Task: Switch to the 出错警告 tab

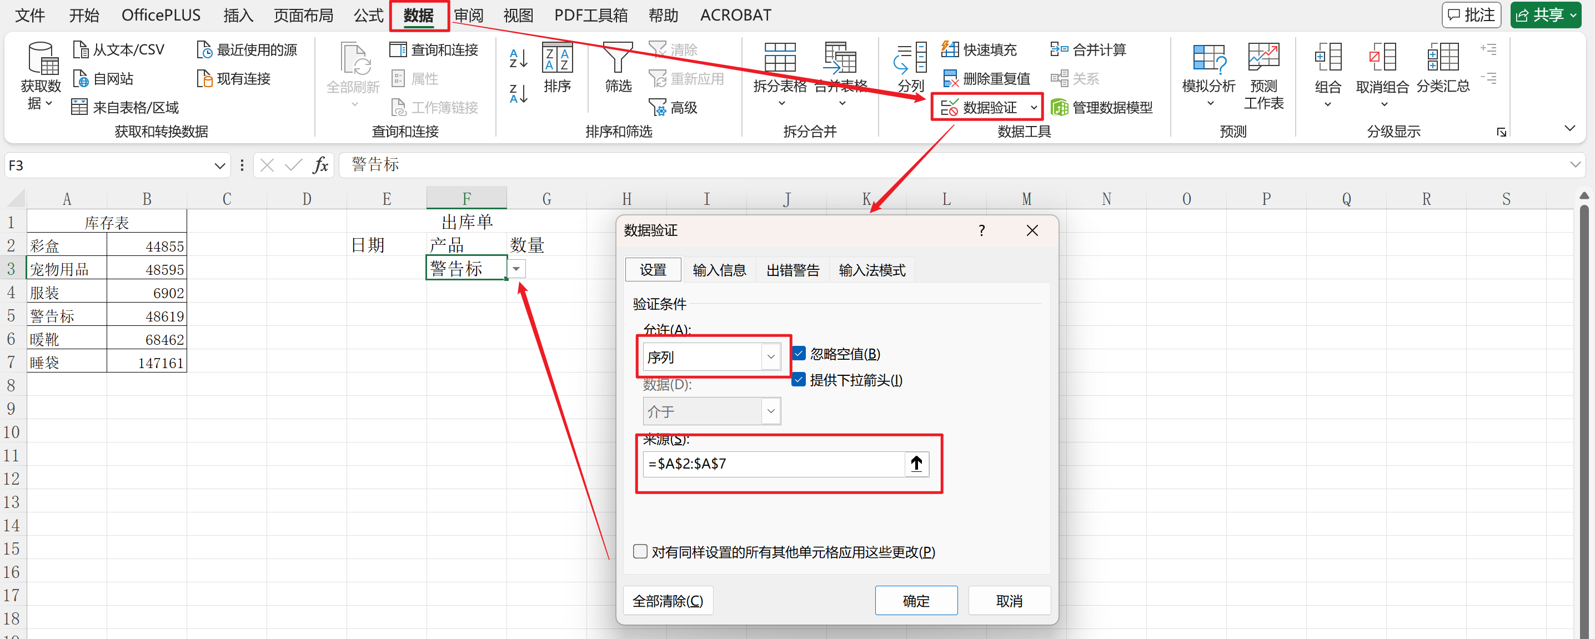Action: pos(793,269)
